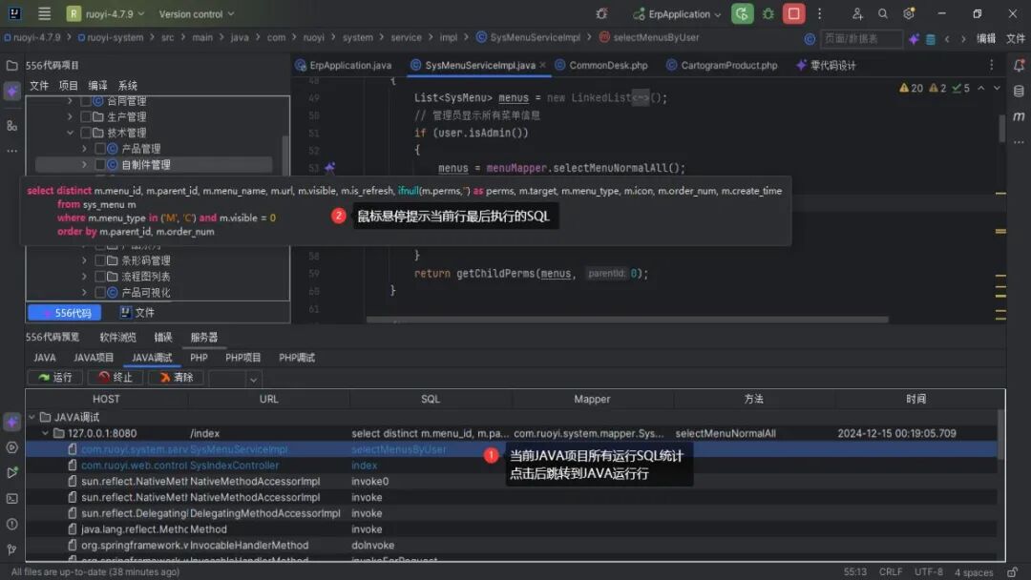Open the ErpApplication run configuration dropdown
Image resolution: width=1031 pixels, height=580 pixels.
(677, 13)
